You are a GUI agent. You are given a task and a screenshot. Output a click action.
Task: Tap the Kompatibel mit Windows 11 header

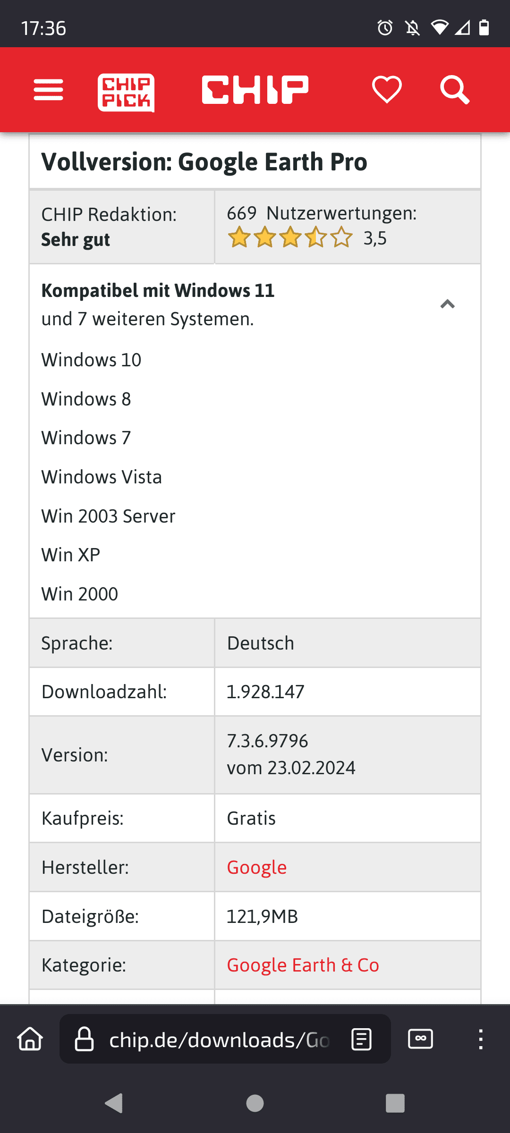click(x=158, y=291)
